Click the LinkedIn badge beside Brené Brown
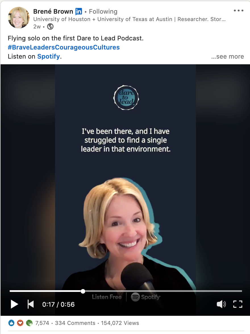 pyautogui.click(x=79, y=11)
